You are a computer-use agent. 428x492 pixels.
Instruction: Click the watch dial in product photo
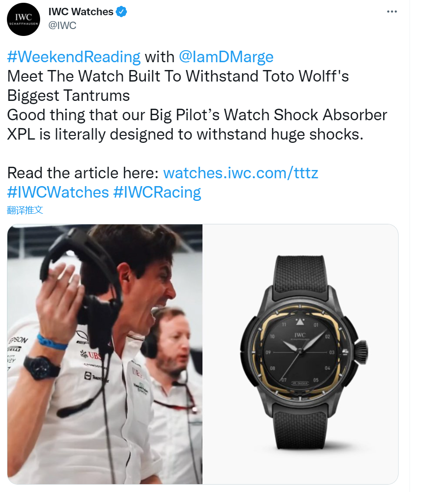(300, 353)
